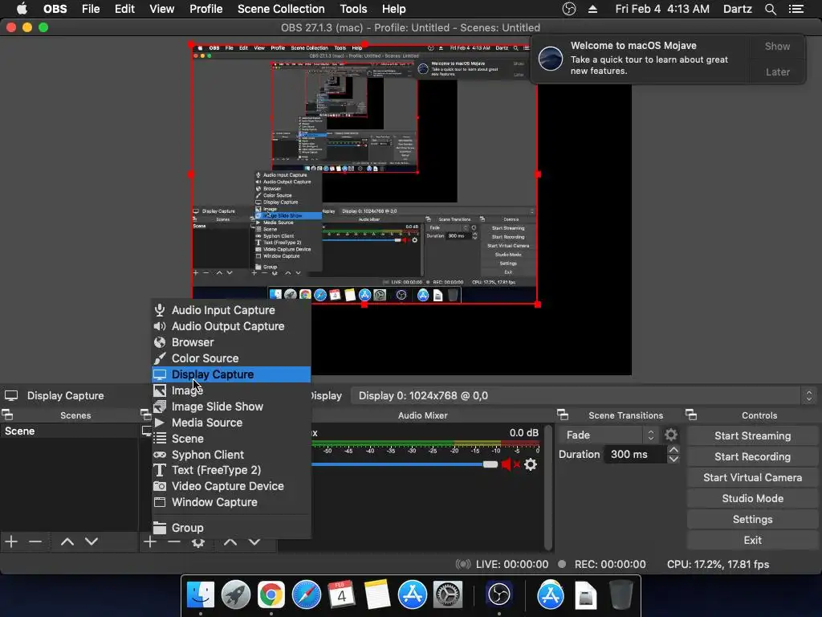
Task: Open OBS Settings from Controls
Action: (752, 520)
